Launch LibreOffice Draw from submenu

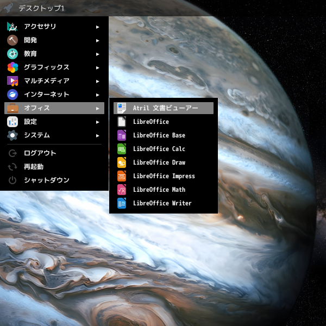164,162
